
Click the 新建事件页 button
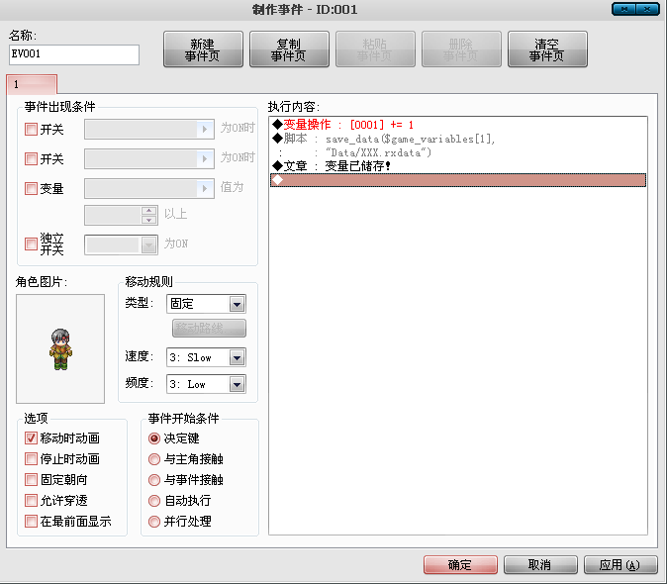click(203, 49)
